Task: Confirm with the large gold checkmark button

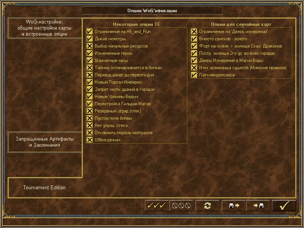Action: 284,206
